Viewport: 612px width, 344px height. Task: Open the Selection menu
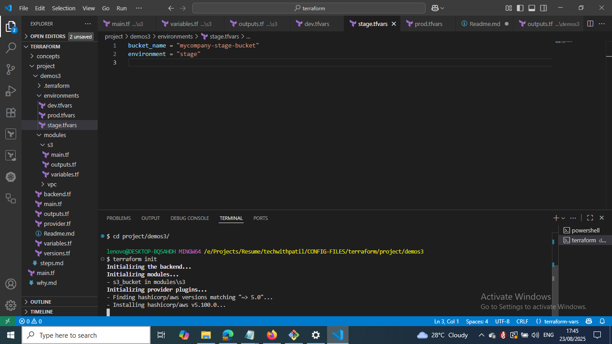pyautogui.click(x=64, y=8)
